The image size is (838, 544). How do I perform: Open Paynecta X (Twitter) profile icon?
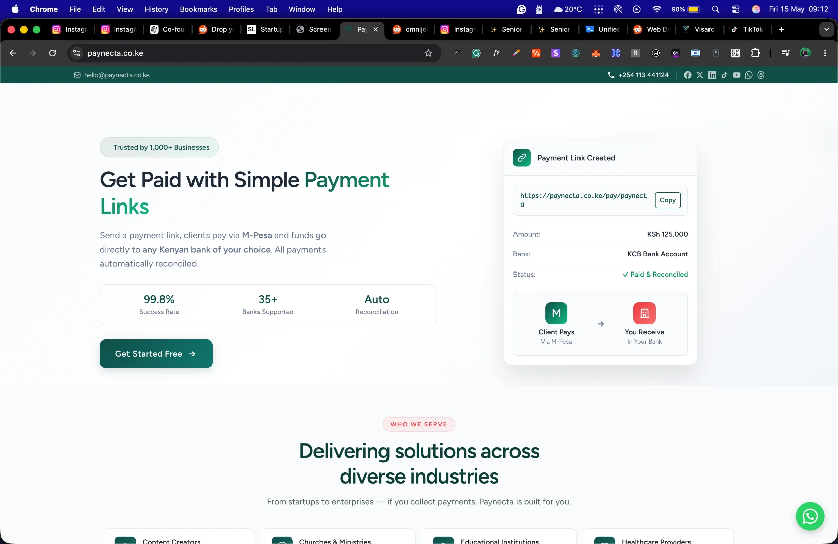tap(700, 75)
